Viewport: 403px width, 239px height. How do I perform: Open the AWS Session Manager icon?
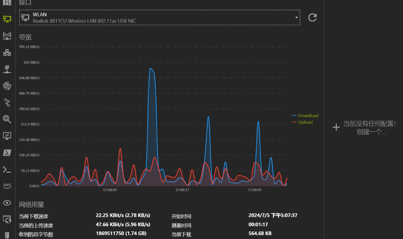tap(7, 186)
